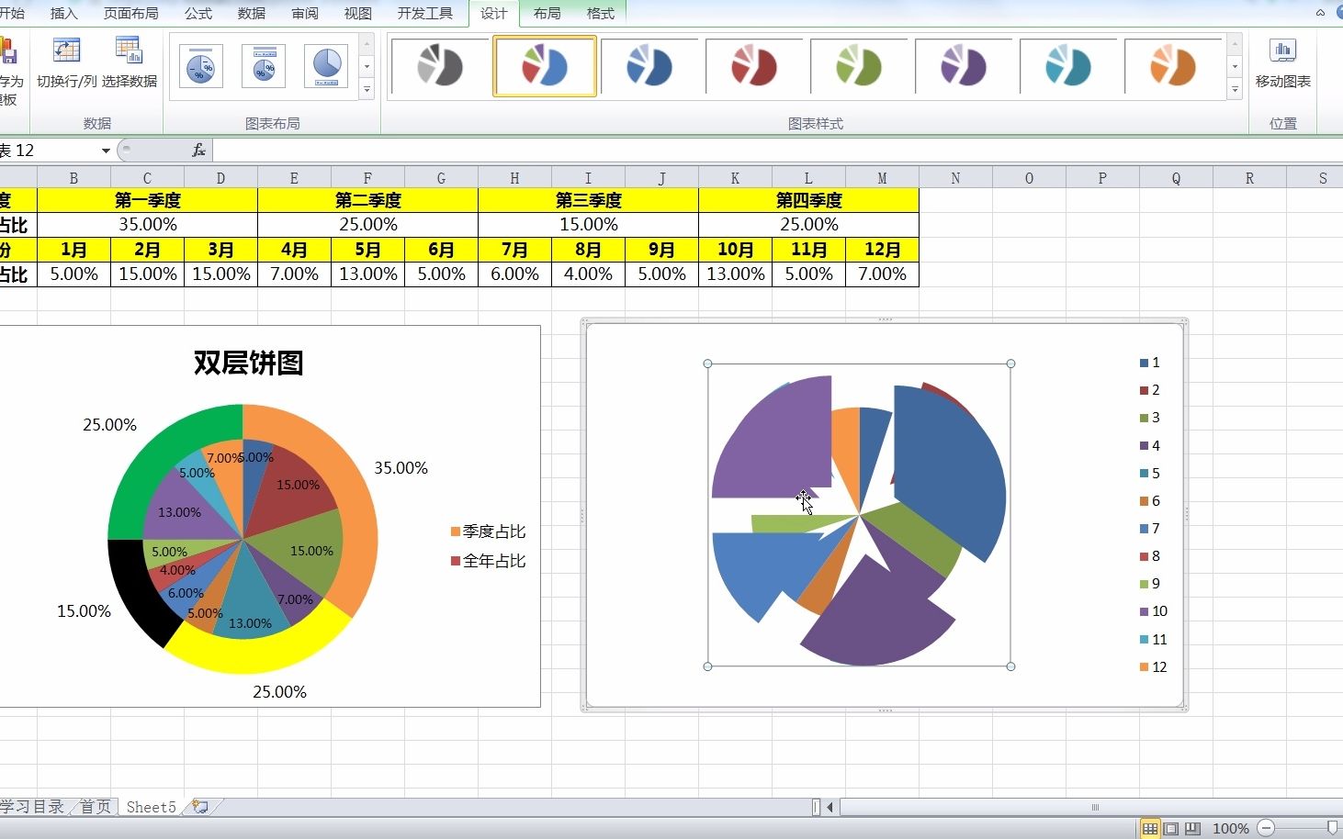Expand the chart layouts gallery
Image resolution: width=1343 pixels, height=839 pixels.
tap(367, 89)
